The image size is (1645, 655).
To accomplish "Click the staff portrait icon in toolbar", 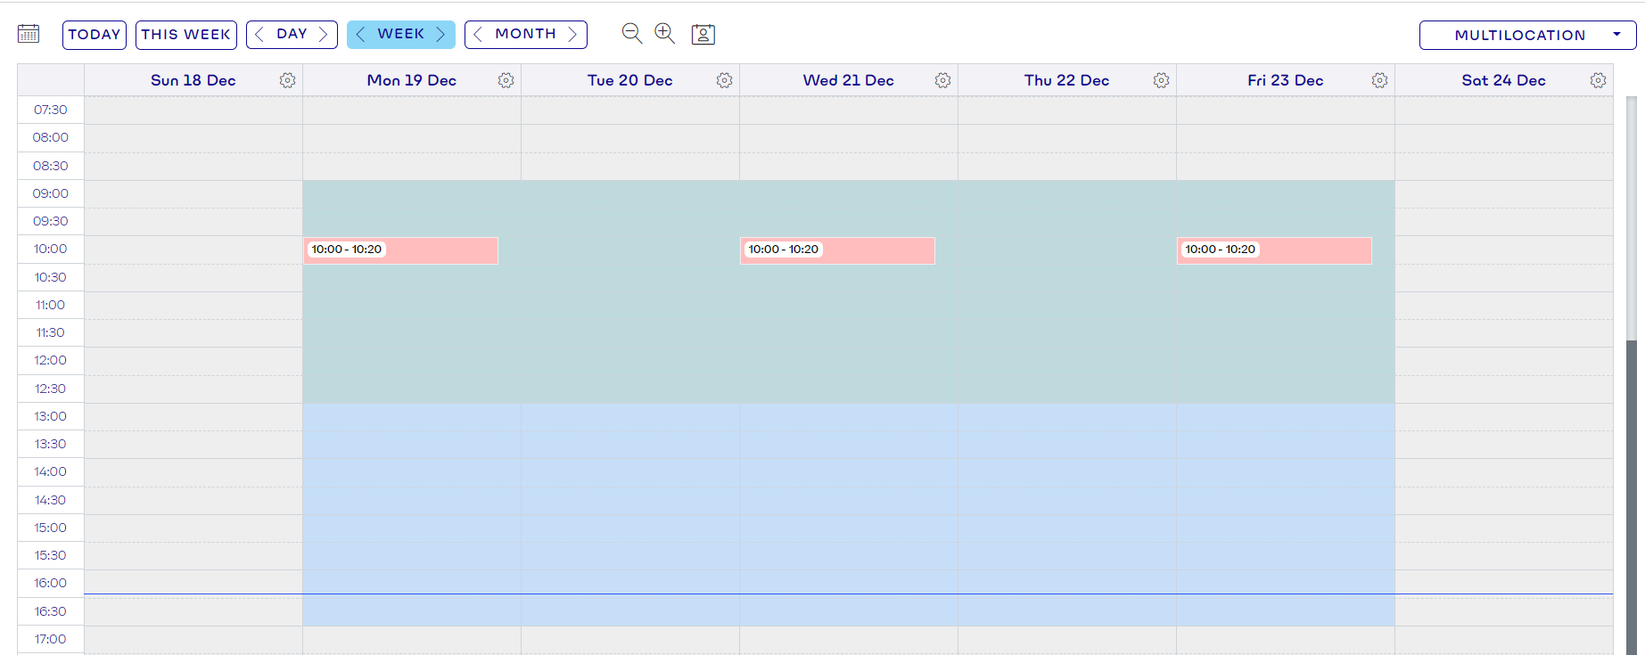I will point(703,35).
